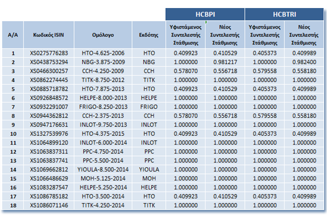
Task: Select bond cell HELPE-8.000-2013
Action: 103,98
